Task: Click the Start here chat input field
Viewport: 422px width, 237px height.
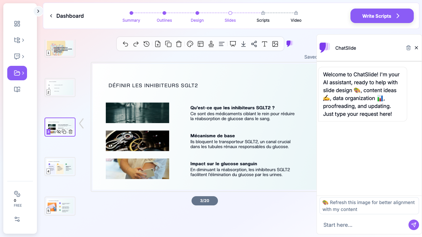Action: [x=363, y=225]
